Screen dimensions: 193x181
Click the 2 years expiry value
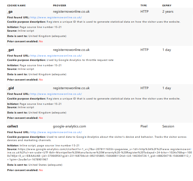tap(168, 12)
